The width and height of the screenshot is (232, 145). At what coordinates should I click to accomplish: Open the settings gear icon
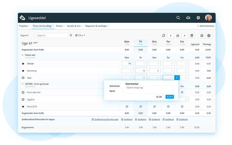point(209,35)
